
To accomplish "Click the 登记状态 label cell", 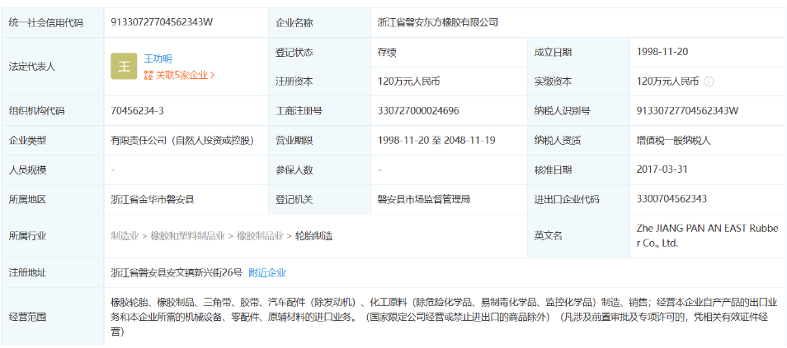I will [x=319, y=52].
